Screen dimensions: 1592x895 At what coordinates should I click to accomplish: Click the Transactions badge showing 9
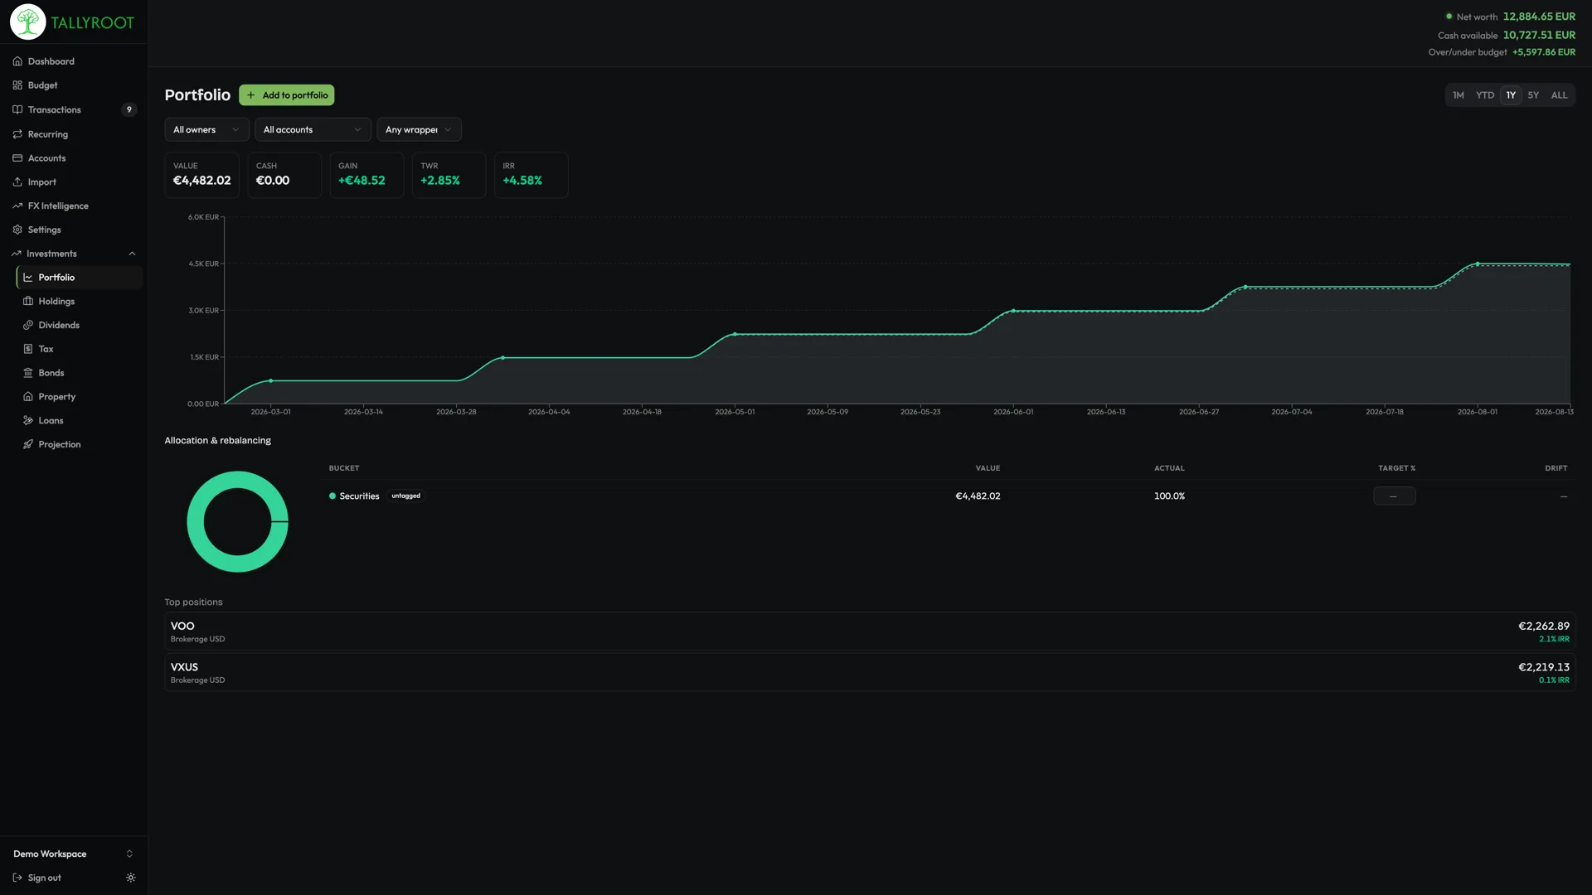[x=129, y=109]
